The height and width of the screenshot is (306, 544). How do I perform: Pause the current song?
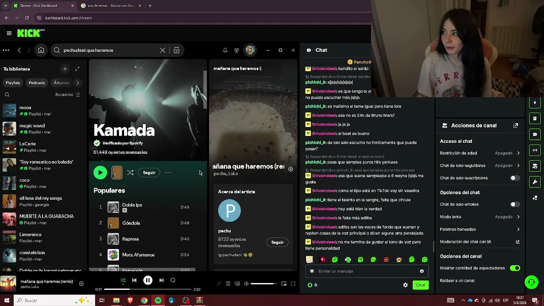click(148, 280)
